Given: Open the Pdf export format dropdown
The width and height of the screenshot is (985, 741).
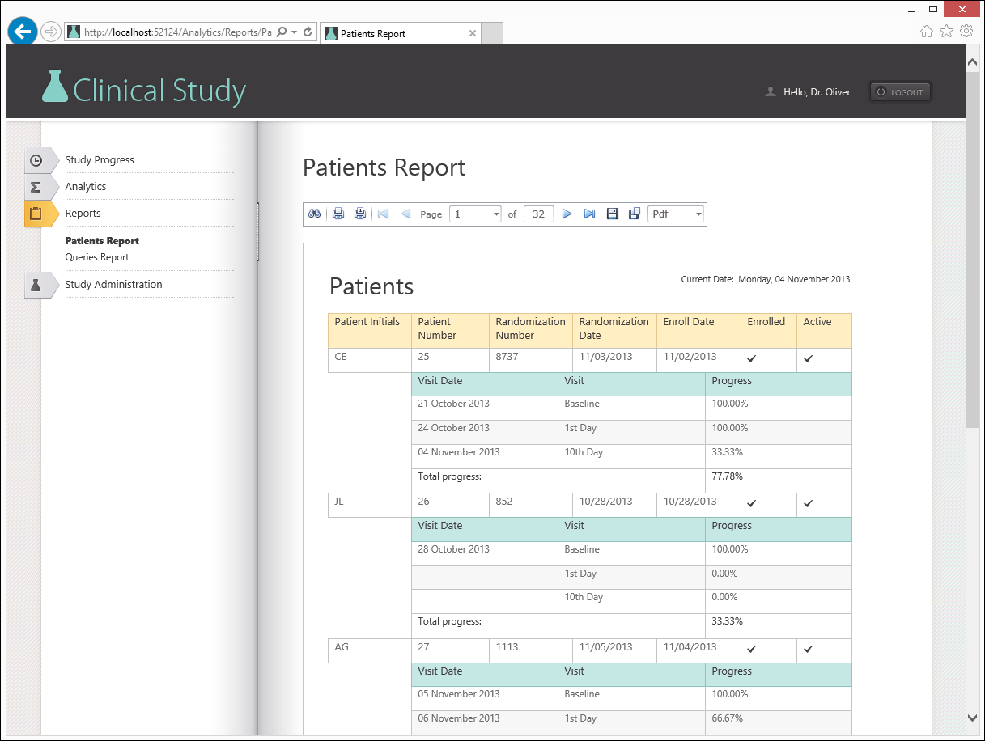Looking at the screenshot, I should [x=698, y=214].
